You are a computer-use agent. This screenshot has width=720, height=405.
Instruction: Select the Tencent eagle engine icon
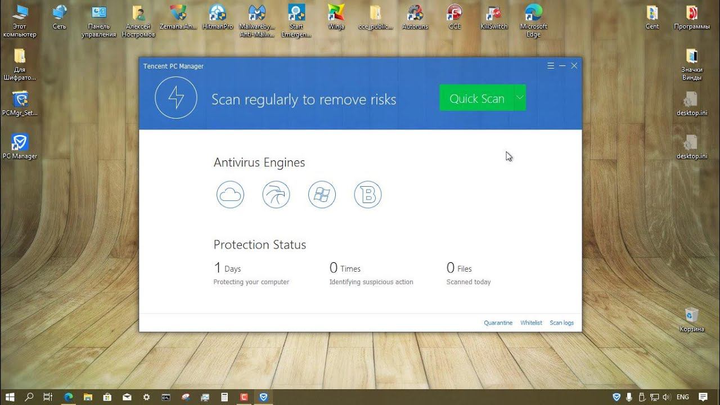pyautogui.click(x=276, y=195)
